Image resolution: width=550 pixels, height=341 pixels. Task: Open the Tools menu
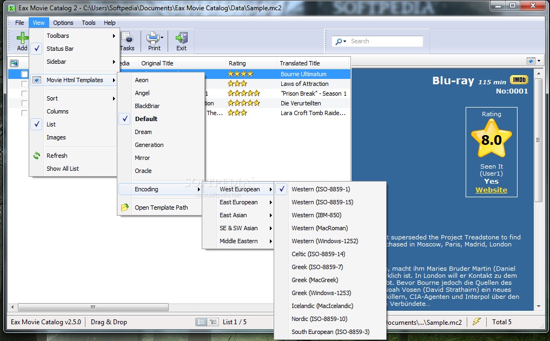click(x=89, y=23)
